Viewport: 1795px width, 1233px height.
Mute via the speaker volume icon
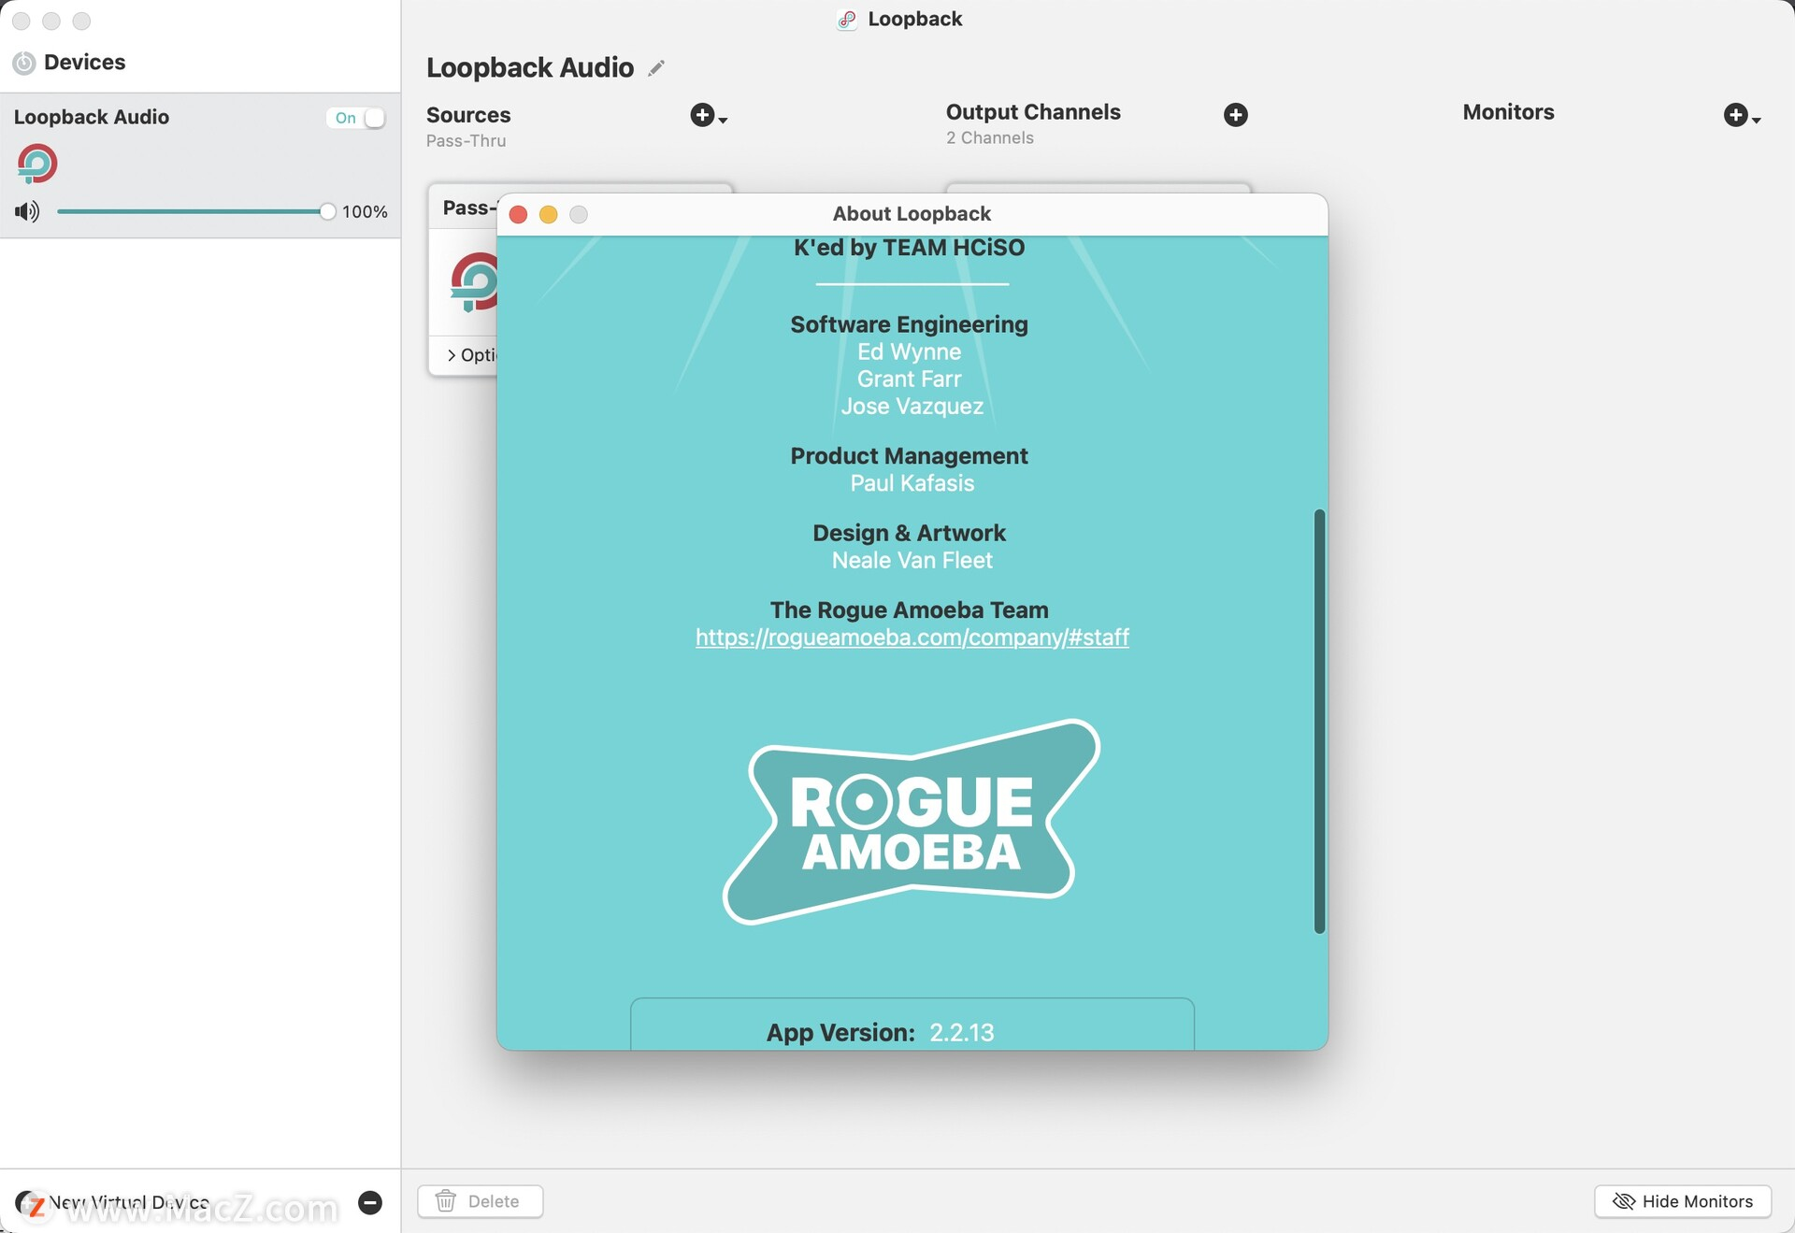27,211
